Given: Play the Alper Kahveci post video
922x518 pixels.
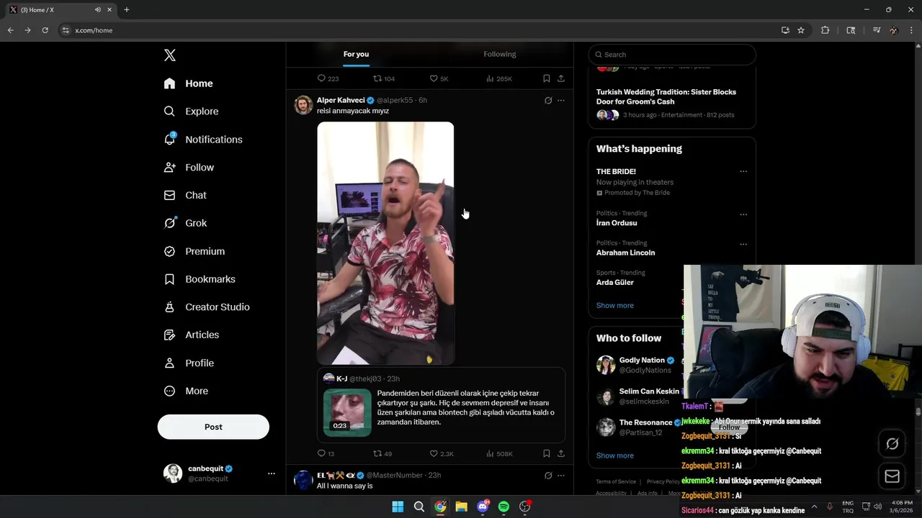Looking at the screenshot, I should tap(385, 243).
